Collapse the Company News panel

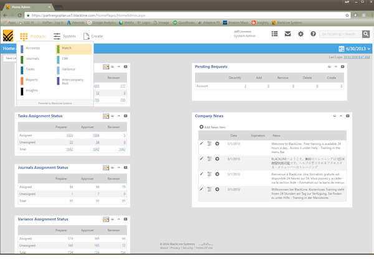341,116
